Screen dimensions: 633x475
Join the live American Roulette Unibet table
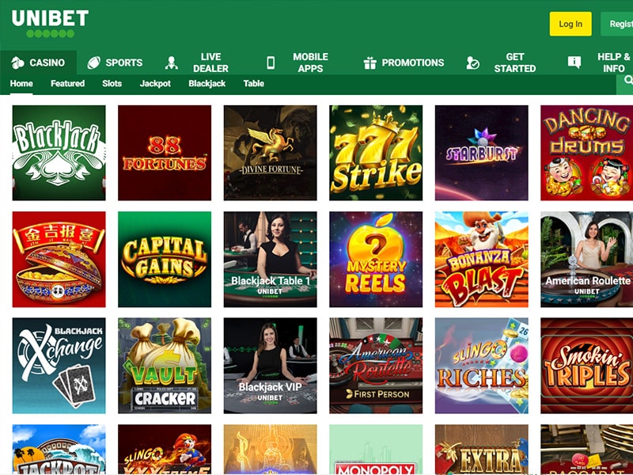586,260
